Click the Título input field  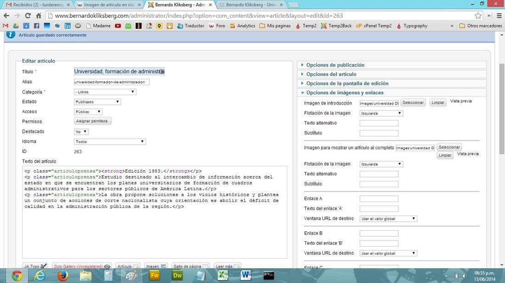tap(119, 71)
